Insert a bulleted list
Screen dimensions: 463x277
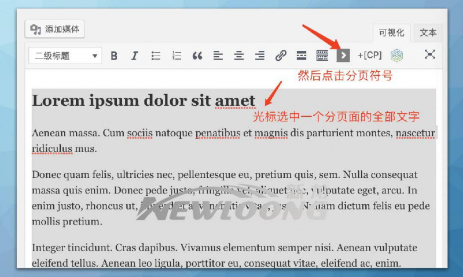click(x=156, y=56)
